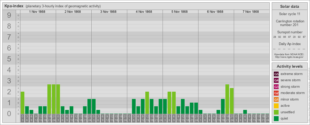Click the '21 24' time label under 3 Nov
This screenshot has height=125, width=310.
125,118
